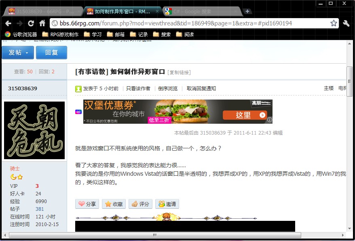Image resolution: width=355 pixels, height=241 pixels.
Task: Click the browser back arrow
Action: click(8, 23)
